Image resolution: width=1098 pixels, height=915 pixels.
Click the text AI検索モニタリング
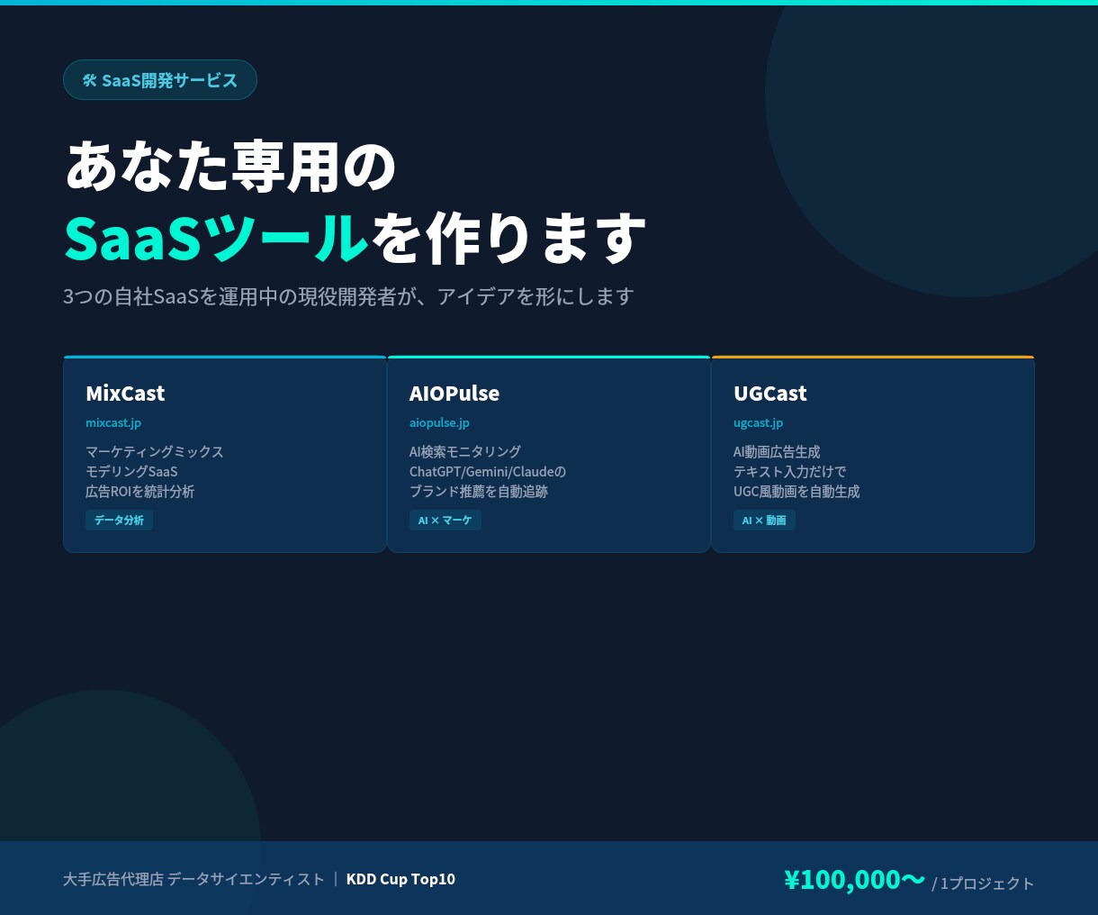pyautogui.click(x=465, y=451)
